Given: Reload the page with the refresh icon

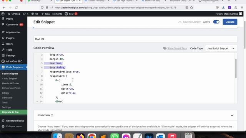Looking at the screenshot, I should (16, 8).
